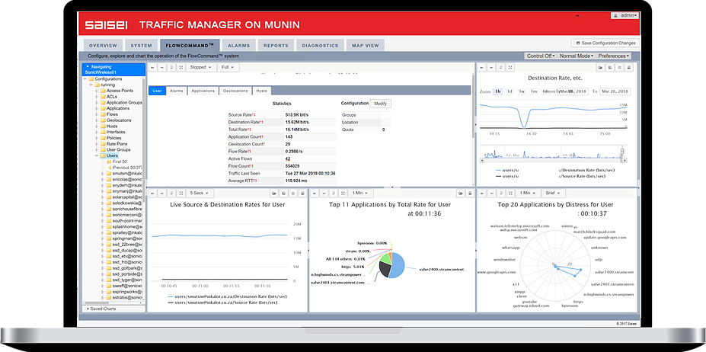Click minus icon in the Stopped panel toolbar
This screenshot has width=706, height=352.
(162, 67)
